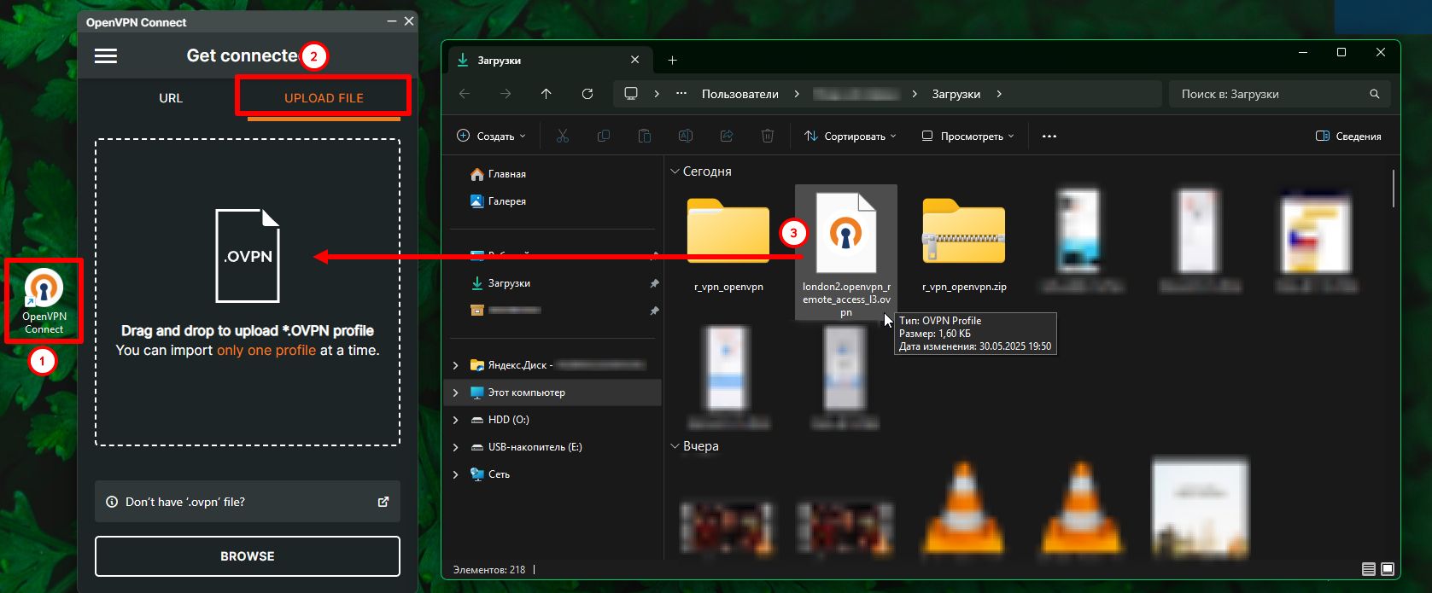Viewport: 1432px width, 593px height.
Task: Switch to the URL tab
Action: click(x=171, y=98)
